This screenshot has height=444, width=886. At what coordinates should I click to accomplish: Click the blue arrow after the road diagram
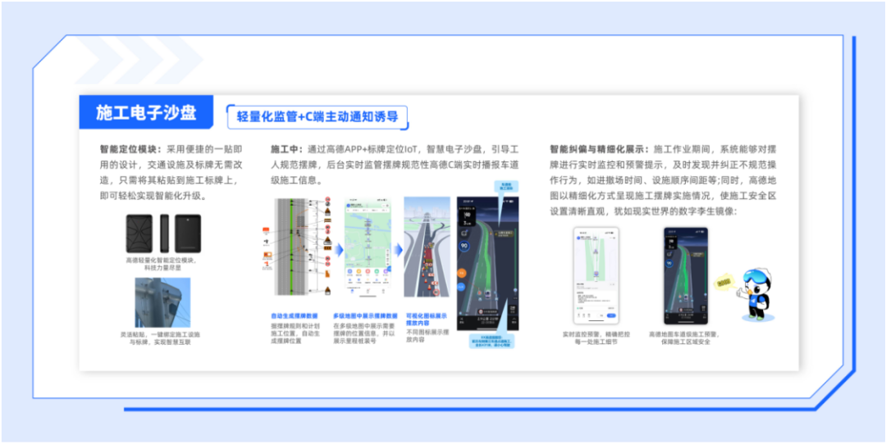(336, 248)
